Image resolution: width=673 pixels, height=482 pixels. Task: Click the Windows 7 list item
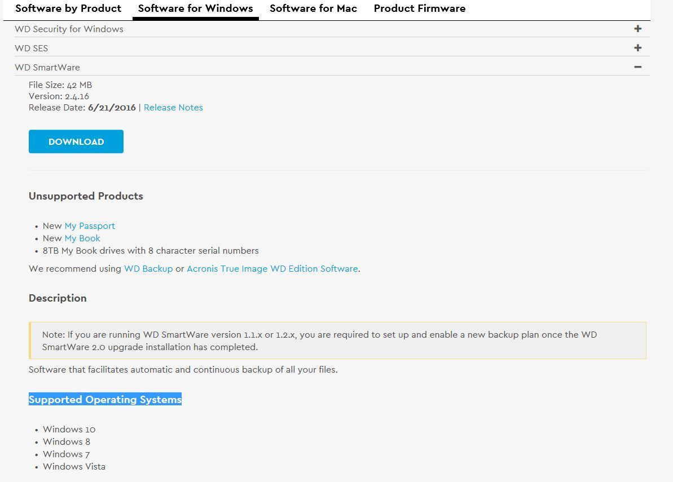click(x=66, y=454)
